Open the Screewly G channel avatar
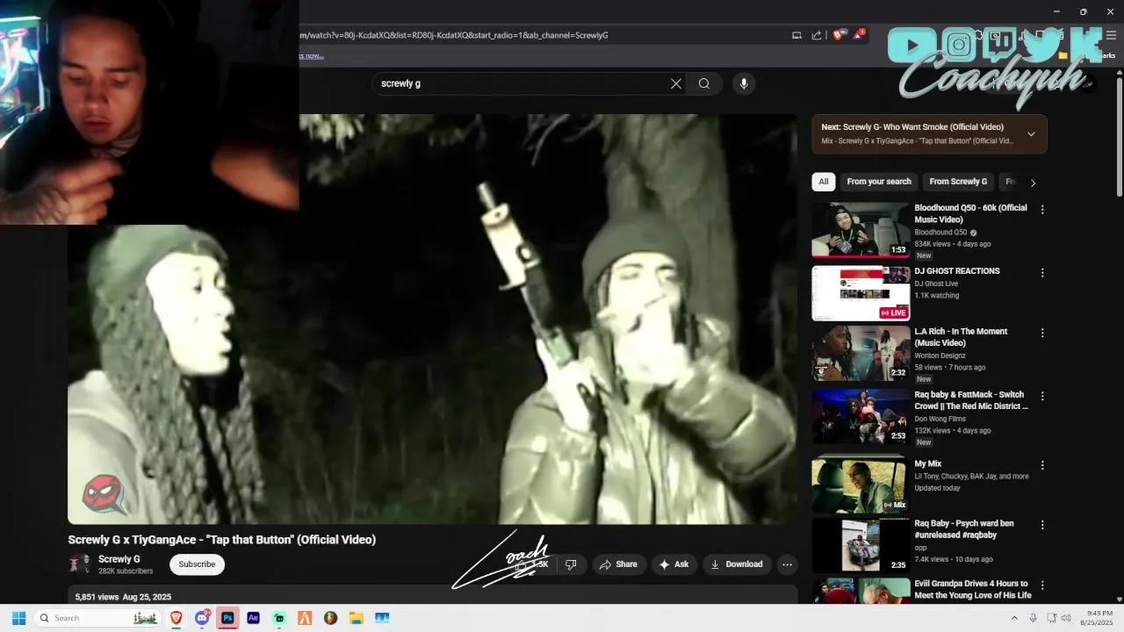Viewport: 1124px width, 632px height. click(79, 564)
